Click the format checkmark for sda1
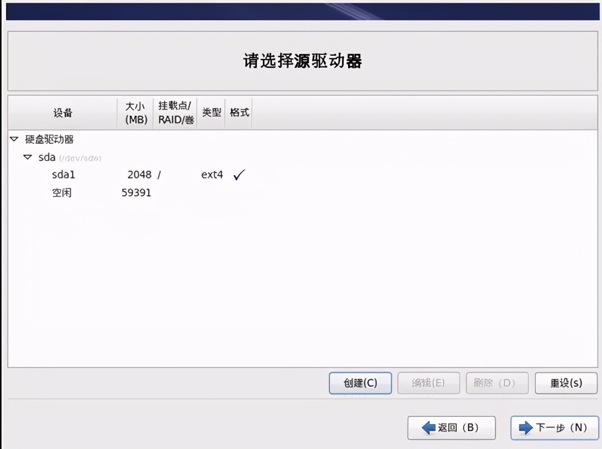 pos(239,175)
